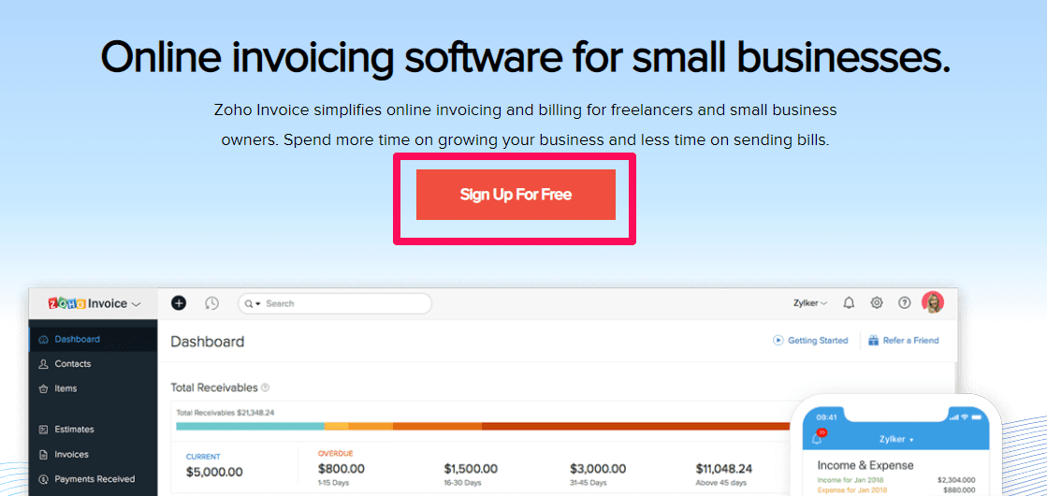This screenshot has height=496, width=1047.
Task: Tap the mobile app notification bell
Action: point(816,438)
